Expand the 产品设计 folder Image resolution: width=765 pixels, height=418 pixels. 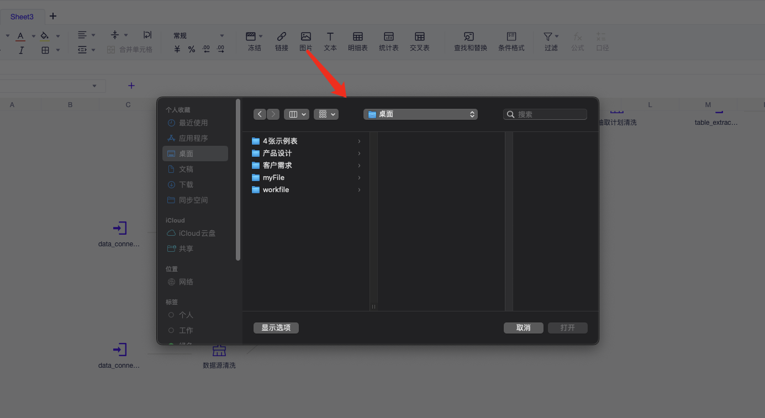[x=277, y=153]
